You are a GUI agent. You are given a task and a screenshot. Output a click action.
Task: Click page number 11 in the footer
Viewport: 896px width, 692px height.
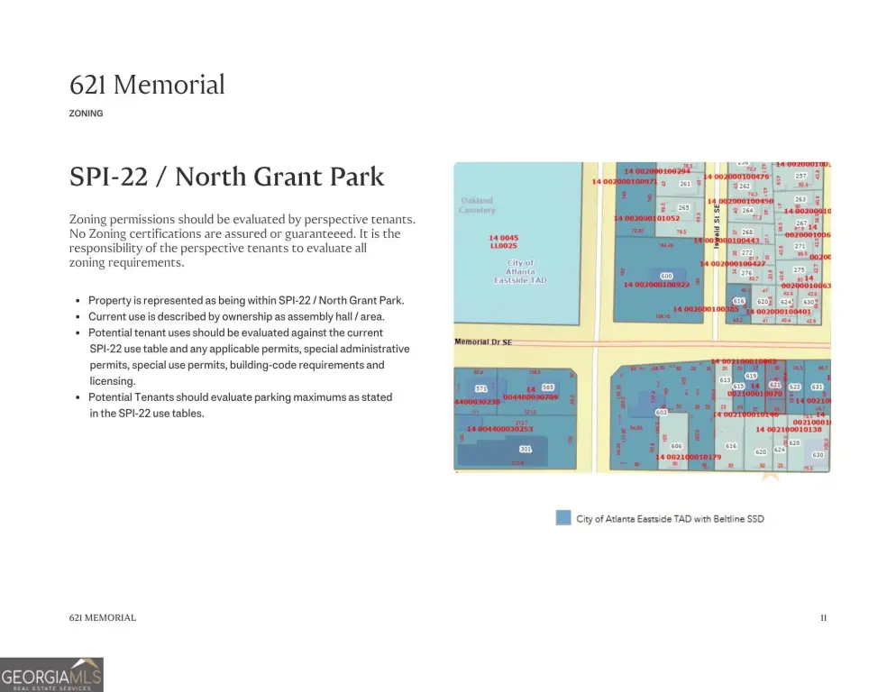(823, 618)
